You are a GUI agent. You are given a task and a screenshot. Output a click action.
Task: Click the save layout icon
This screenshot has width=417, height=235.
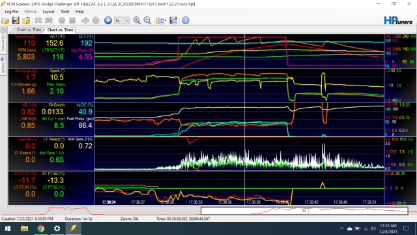[x=173, y=20]
